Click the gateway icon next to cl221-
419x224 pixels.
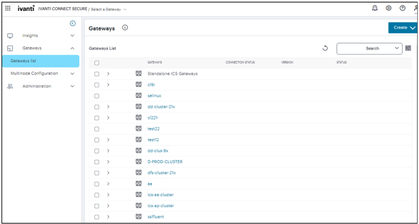pos(139,118)
